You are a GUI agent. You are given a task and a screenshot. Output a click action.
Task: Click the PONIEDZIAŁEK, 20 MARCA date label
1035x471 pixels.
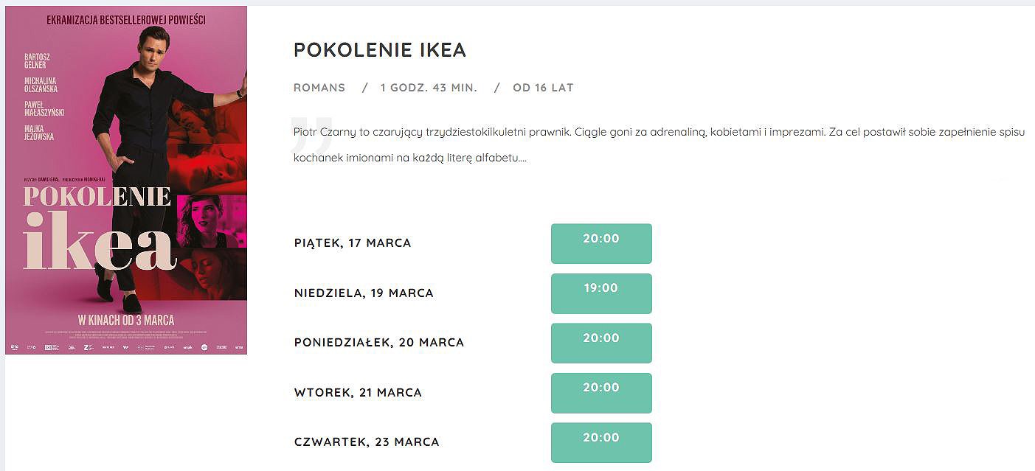tap(379, 343)
